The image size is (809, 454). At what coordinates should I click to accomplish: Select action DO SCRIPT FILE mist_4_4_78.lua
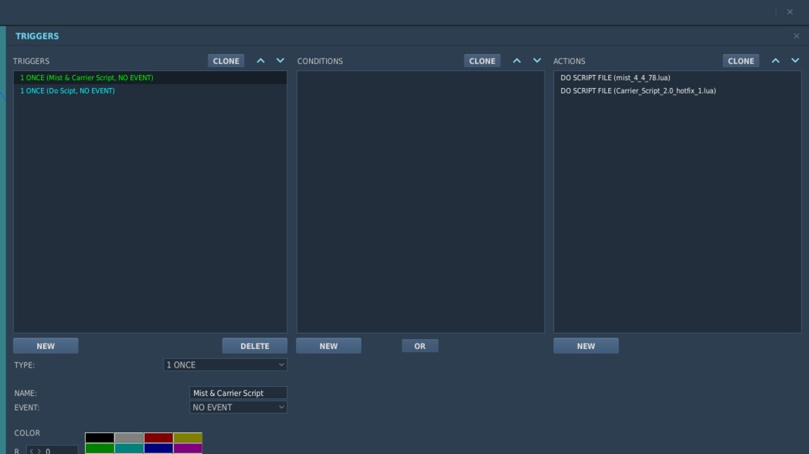point(677,78)
